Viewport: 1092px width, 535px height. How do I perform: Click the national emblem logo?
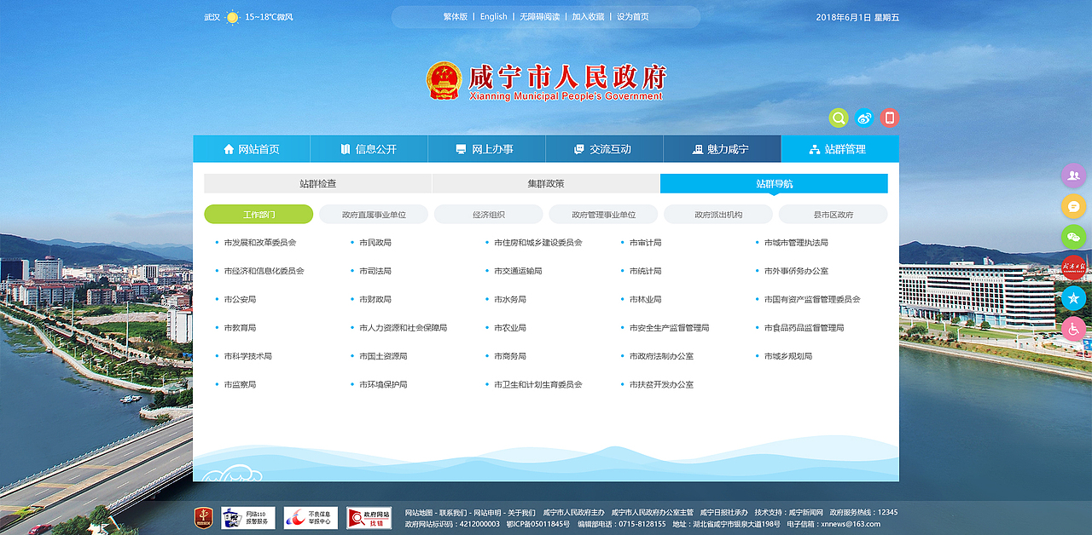coord(444,81)
